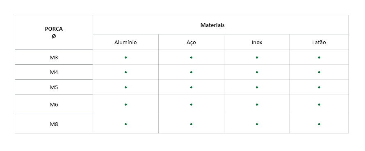Select the M8 row label
The width and height of the screenshot is (365, 151).
(x=54, y=124)
